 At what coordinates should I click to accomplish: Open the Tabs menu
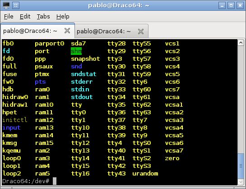tap(43, 17)
